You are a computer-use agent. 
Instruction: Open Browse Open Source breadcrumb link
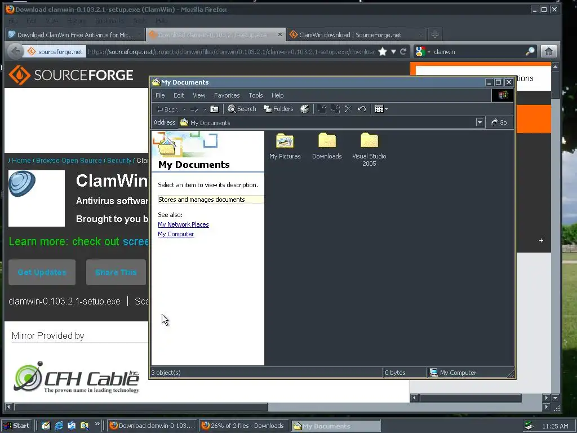[69, 161]
